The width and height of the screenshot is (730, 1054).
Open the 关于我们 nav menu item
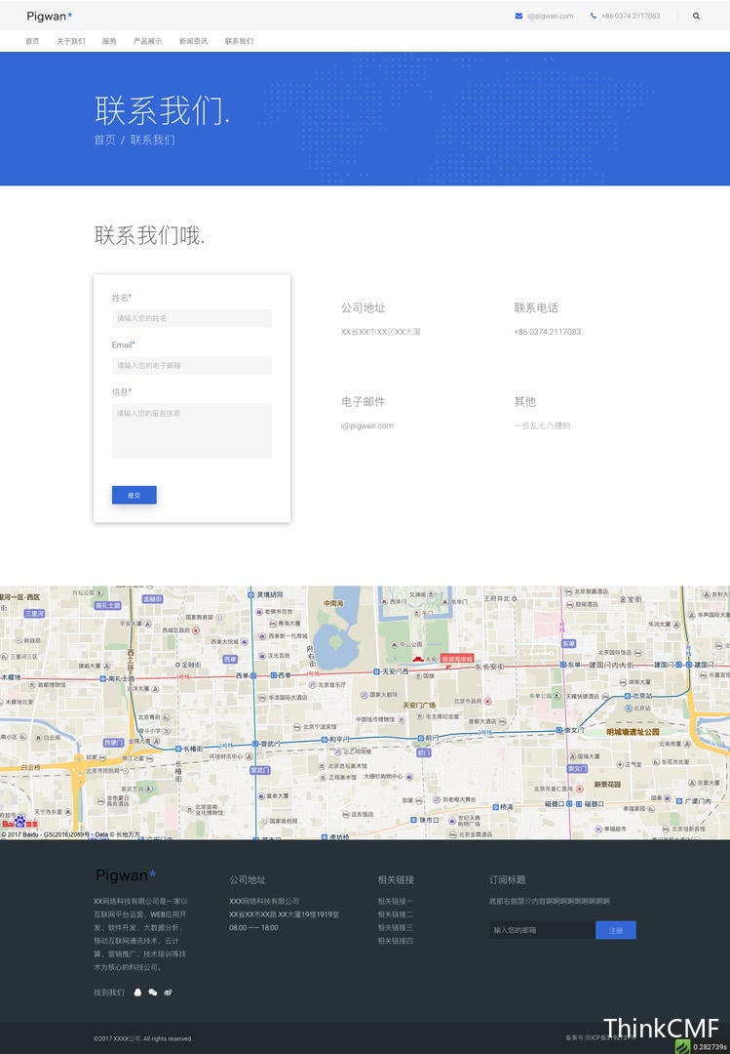click(70, 41)
